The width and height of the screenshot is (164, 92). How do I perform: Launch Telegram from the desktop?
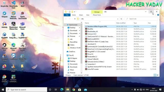pyautogui.click(x=4, y=15)
